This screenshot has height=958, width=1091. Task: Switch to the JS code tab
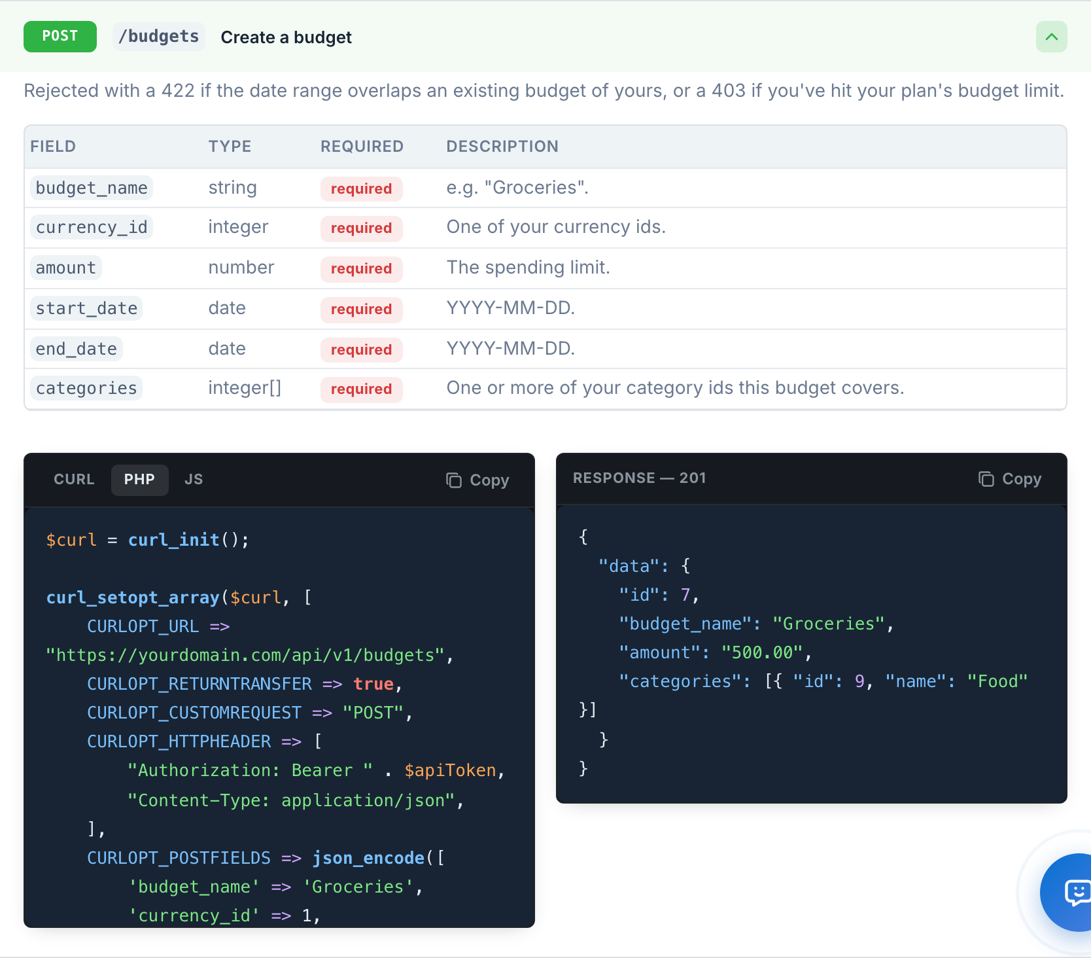pos(194,480)
